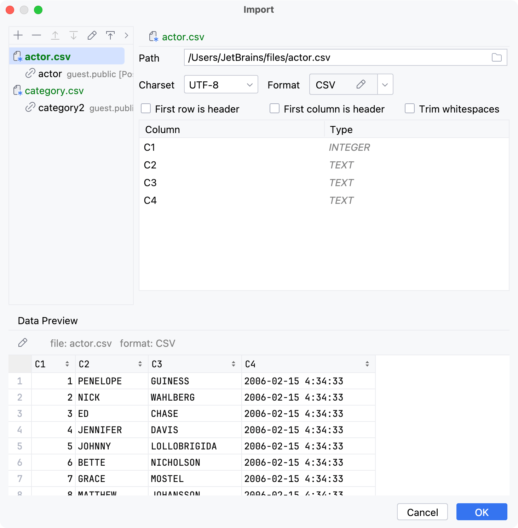The height and width of the screenshot is (528, 518).
Task: Enable First column is header
Action: pos(275,109)
